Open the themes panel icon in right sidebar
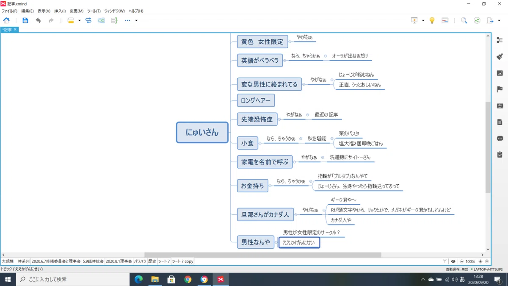 tap(500, 106)
